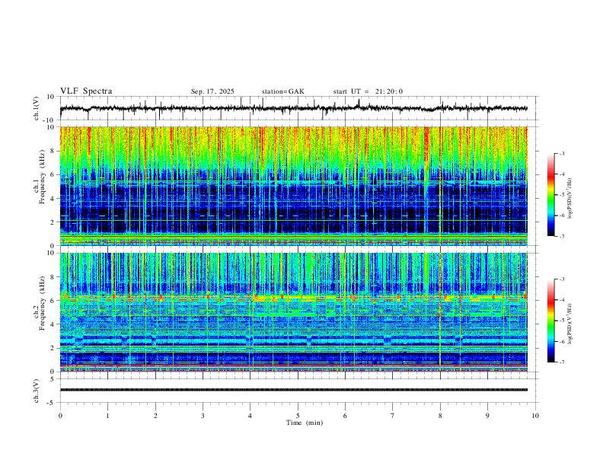Click inside the ch.2 spectrogram panel
The image size is (603, 466).
tap(293, 312)
